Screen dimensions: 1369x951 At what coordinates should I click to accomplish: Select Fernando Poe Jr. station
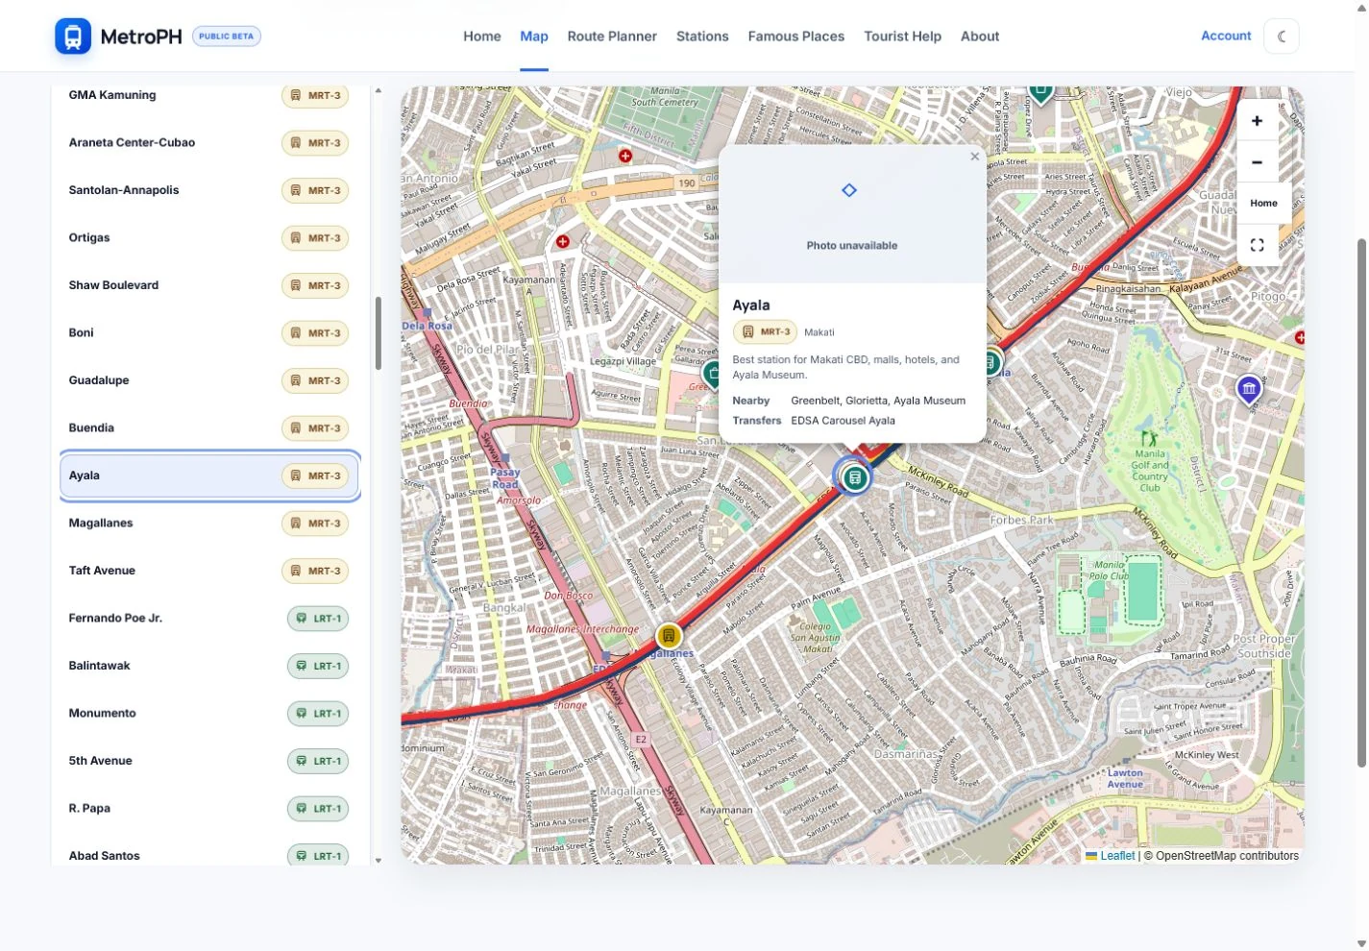click(x=209, y=618)
